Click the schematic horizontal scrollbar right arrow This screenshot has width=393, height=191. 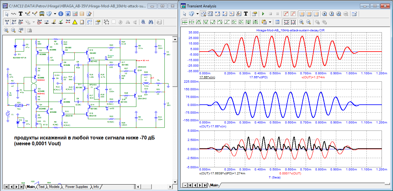tap(169, 187)
